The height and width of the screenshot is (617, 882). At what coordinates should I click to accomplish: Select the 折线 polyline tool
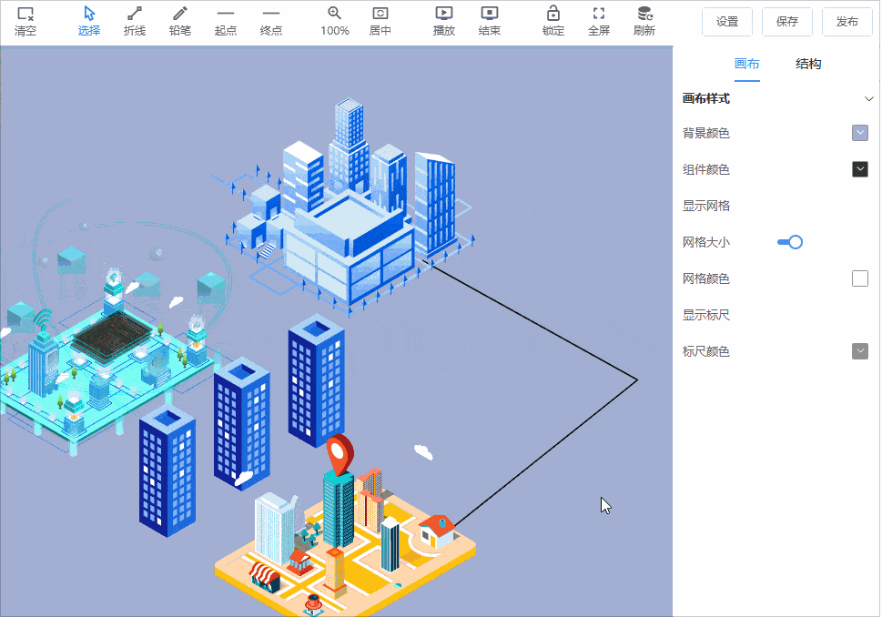click(135, 15)
